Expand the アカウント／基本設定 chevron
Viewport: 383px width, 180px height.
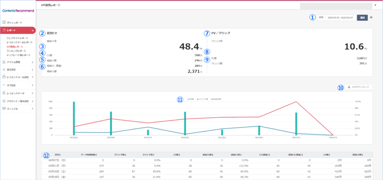click(x=33, y=101)
